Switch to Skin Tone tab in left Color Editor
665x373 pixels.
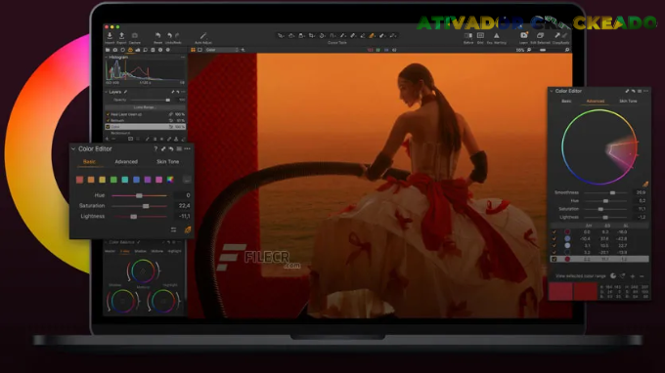[x=167, y=162]
